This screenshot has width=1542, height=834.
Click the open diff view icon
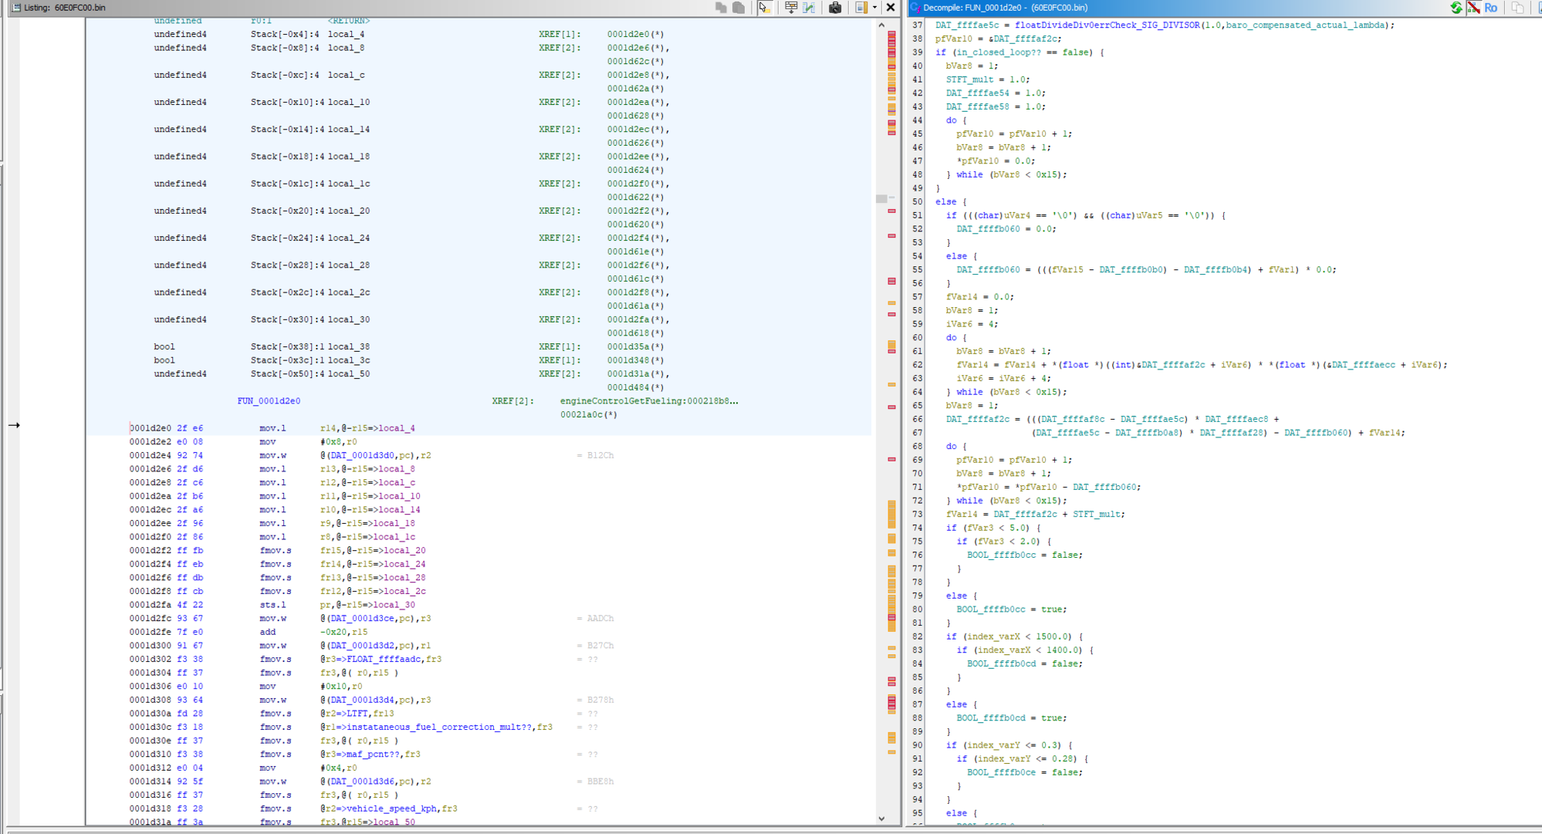point(809,8)
